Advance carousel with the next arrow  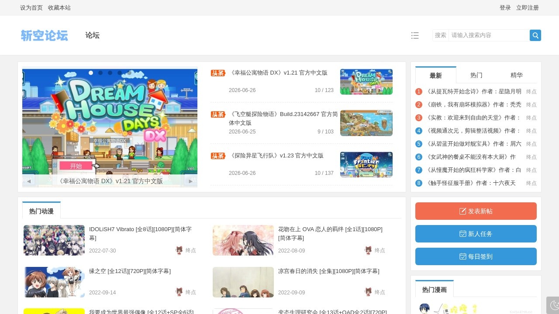pyautogui.click(x=190, y=181)
